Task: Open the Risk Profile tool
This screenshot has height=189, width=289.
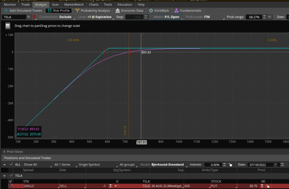Action: (58, 10)
